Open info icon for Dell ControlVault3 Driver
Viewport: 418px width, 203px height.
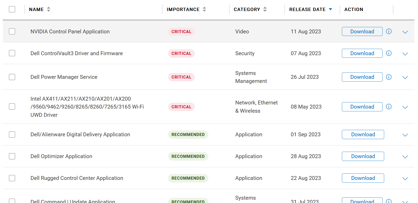click(389, 53)
